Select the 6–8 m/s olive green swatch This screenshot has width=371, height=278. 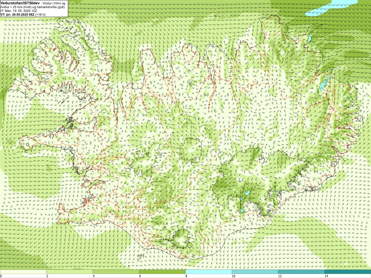[x=162, y=272]
